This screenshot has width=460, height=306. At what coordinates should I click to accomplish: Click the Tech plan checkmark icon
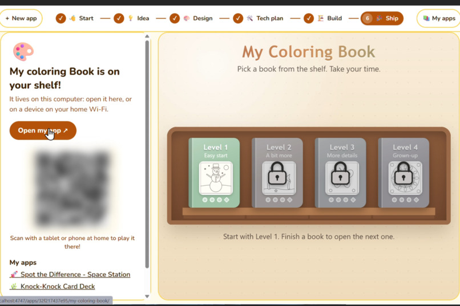point(238,18)
